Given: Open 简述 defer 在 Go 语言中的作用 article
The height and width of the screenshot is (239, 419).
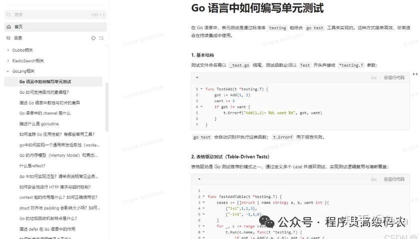Looking at the screenshot, I should pyautogui.click(x=47, y=229).
